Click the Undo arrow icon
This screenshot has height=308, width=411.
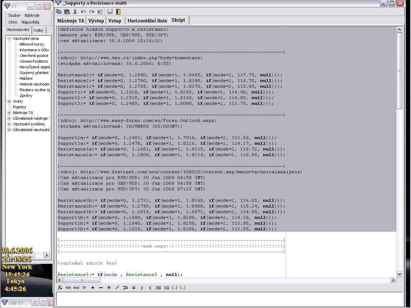click(x=83, y=12)
